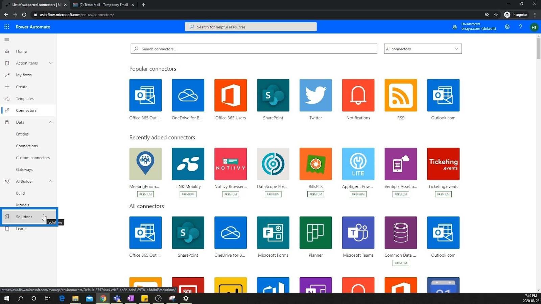
Task: Open the Notifications bell connector
Action: click(x=358, y=95)
